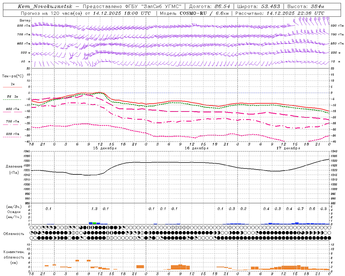This screenshot has width=345, height=276.
Task: Click the '(мм/3ч.)' precipitation unit label
Action: coord(14,207)
